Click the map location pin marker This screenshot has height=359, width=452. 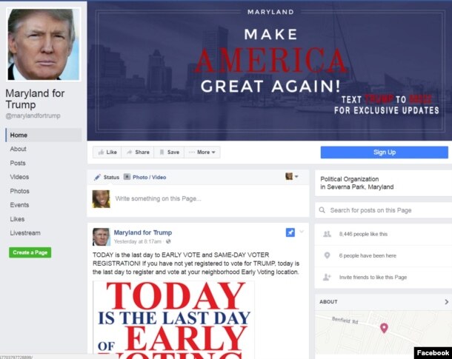384,328
